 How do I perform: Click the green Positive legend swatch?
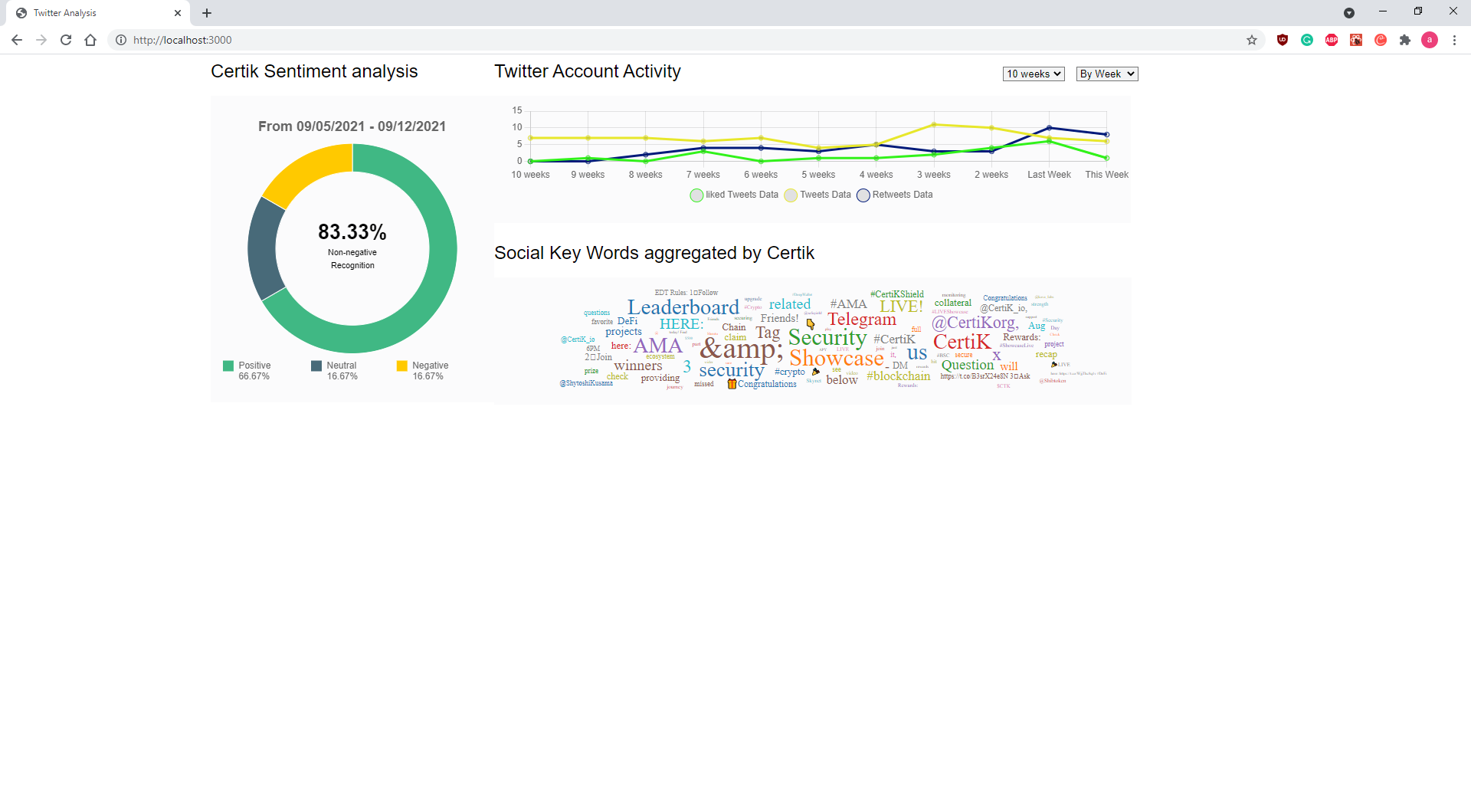point(228,366)
